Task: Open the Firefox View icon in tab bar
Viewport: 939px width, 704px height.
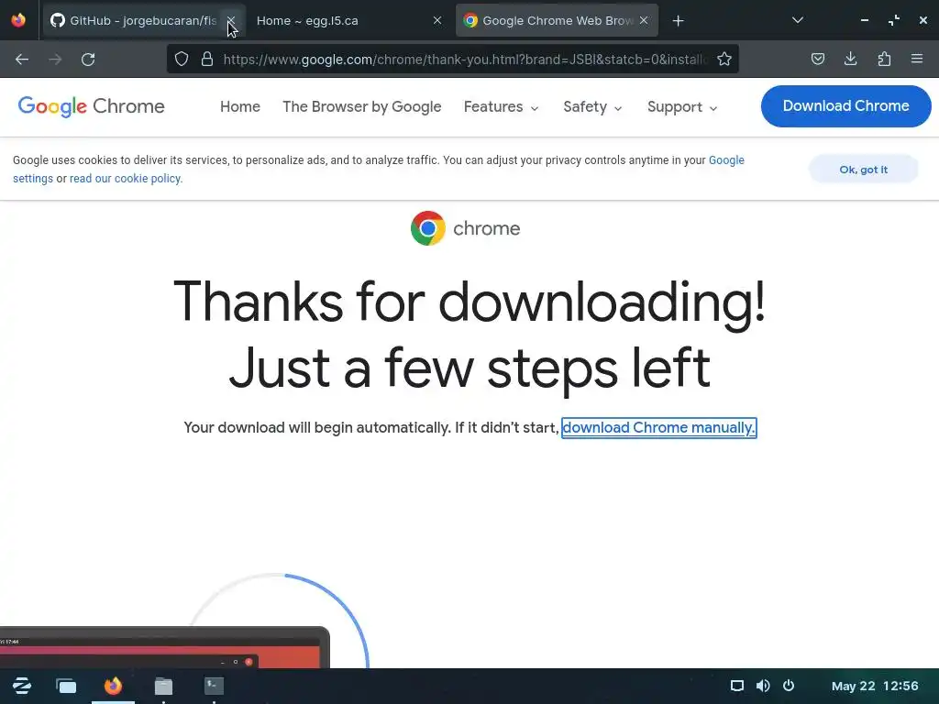Action: pyautogui.click(x=18, y=20)
